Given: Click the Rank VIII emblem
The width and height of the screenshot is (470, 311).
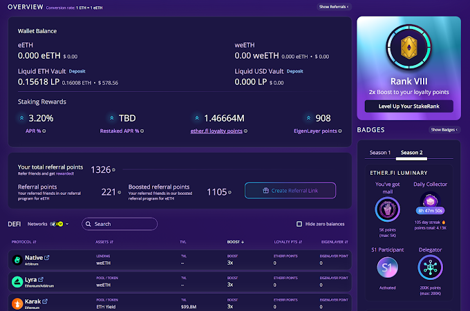Looking at the screenshot, I should pos(409,47).
